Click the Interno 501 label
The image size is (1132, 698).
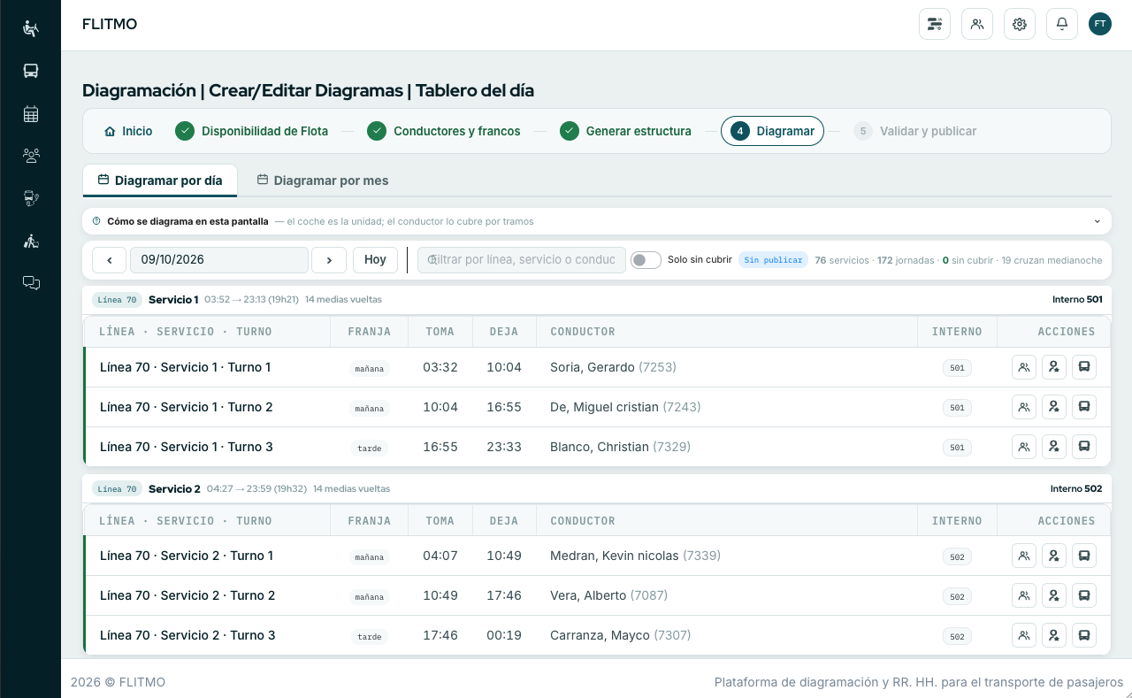pos(1077,299)
